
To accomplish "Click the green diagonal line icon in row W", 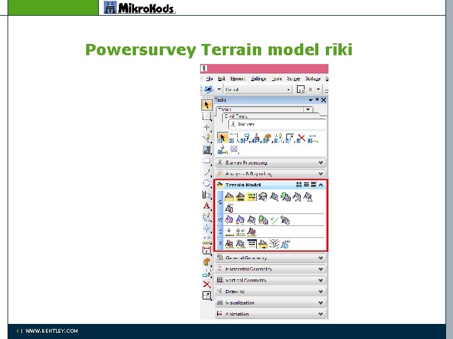I will (x=274, y=220).
